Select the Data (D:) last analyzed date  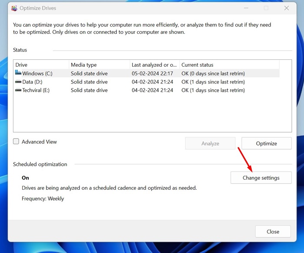pos(152,82)
